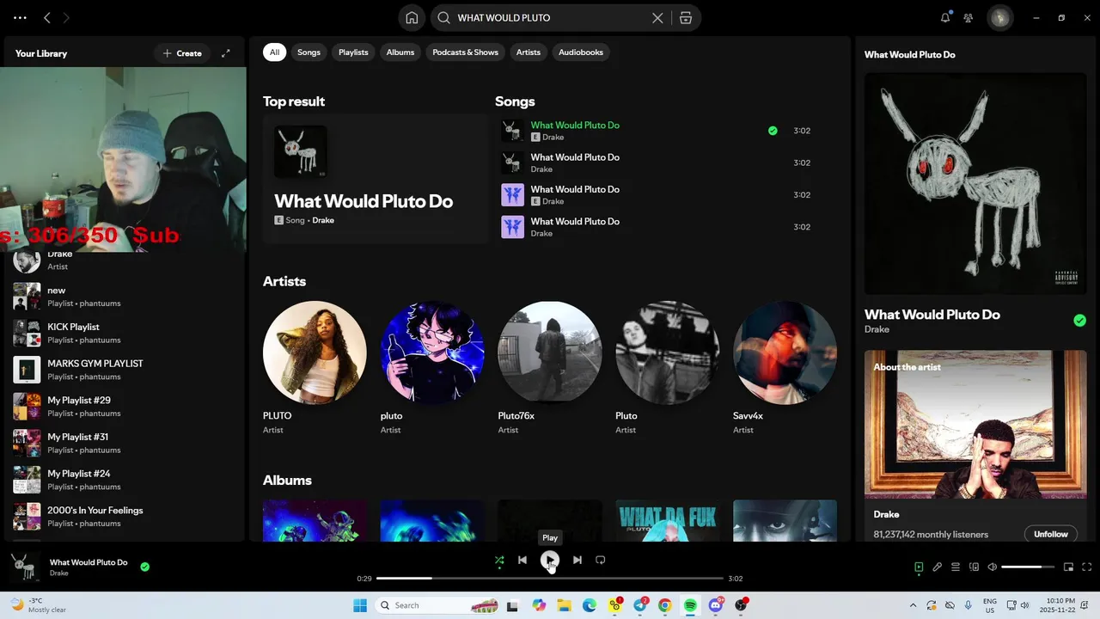Open Google Chrome from taskbar
1100x619 pixels.
point(665,605)
